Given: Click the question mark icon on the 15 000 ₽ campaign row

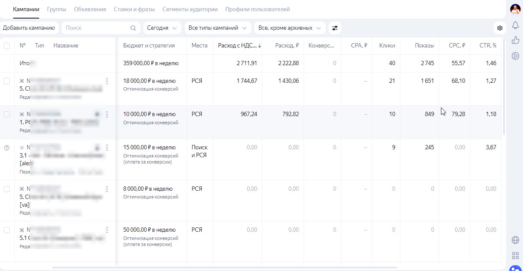Looking at the screenshot, I should coord(6,148).
